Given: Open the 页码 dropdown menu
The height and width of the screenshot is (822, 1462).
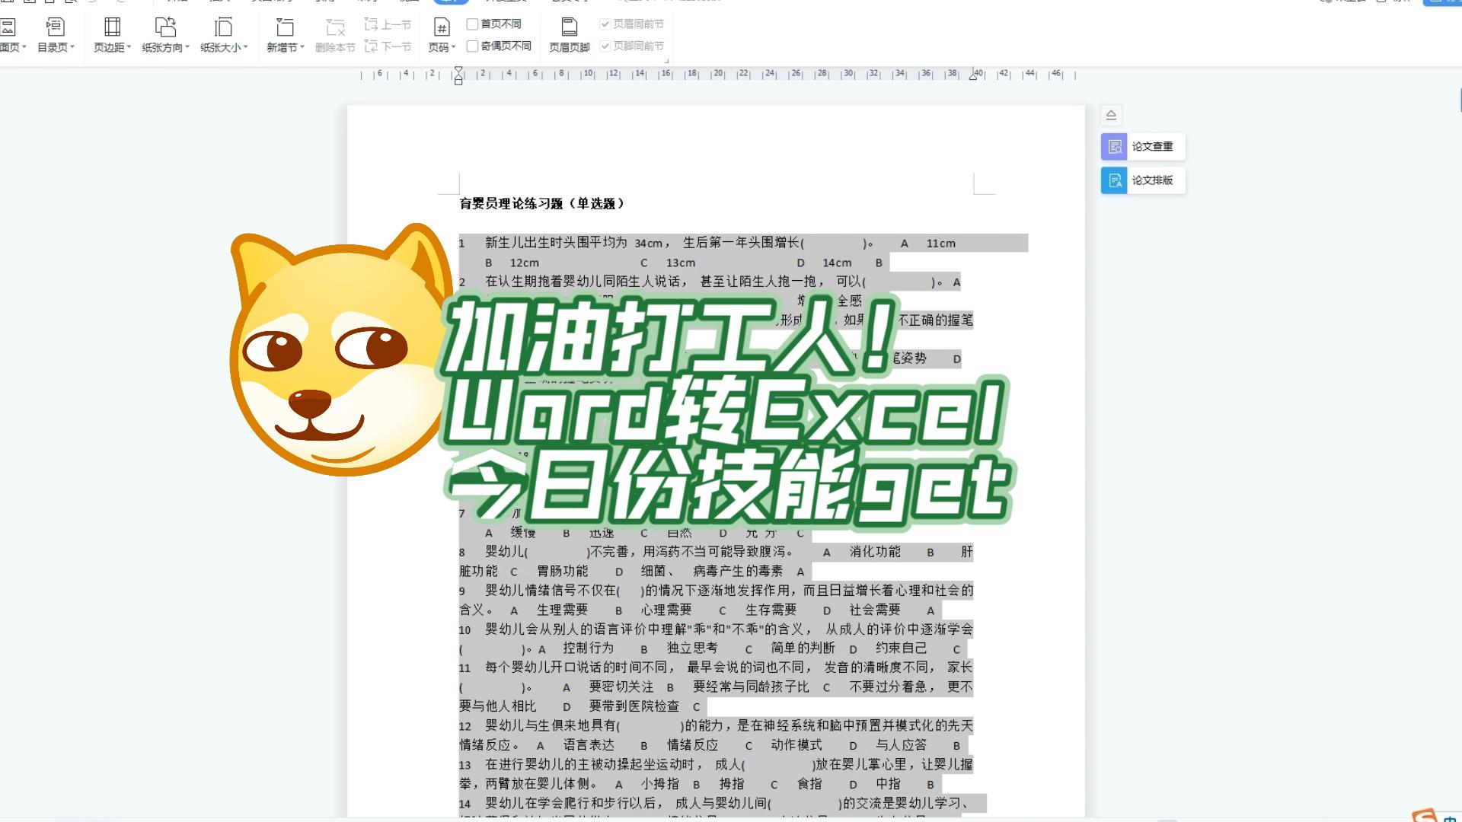Looking at the screenshot, I should coord(452,46).
